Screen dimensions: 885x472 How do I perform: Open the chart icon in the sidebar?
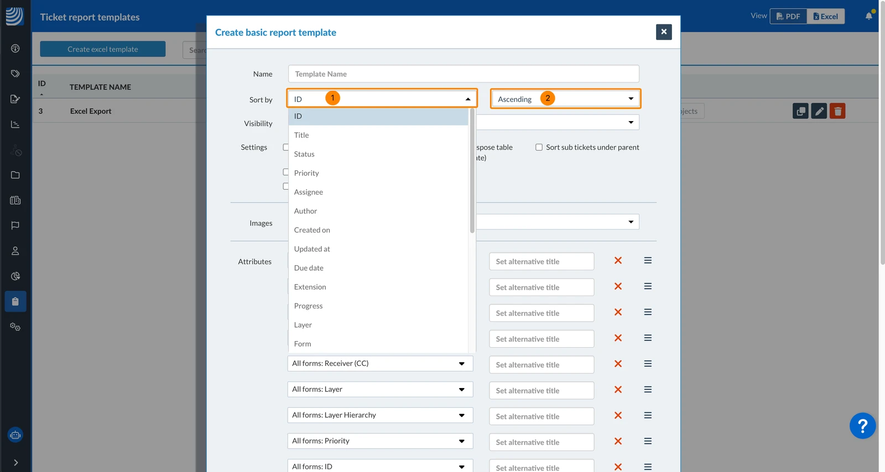pyautogui.click(x=15, y=124)
